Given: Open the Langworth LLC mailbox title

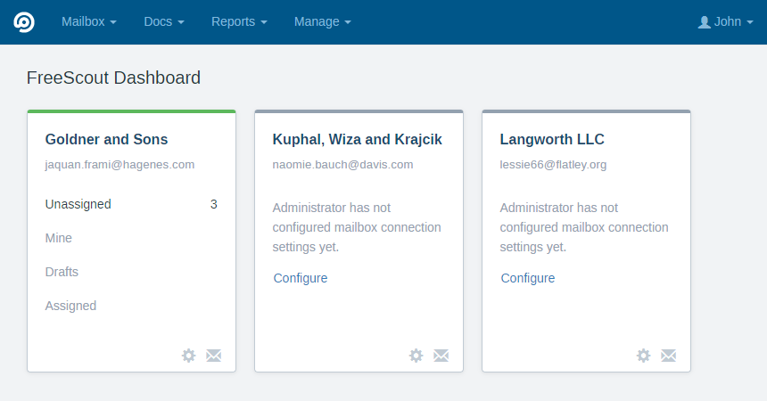Looking at the screenshot, I should [552, 139].
